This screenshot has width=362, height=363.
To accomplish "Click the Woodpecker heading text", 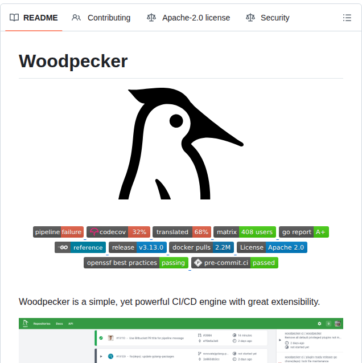I will (x=73, y=62).
